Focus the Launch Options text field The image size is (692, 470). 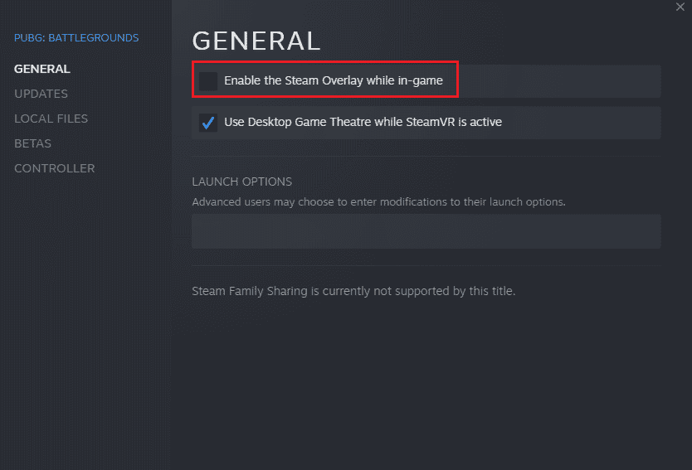426,231
